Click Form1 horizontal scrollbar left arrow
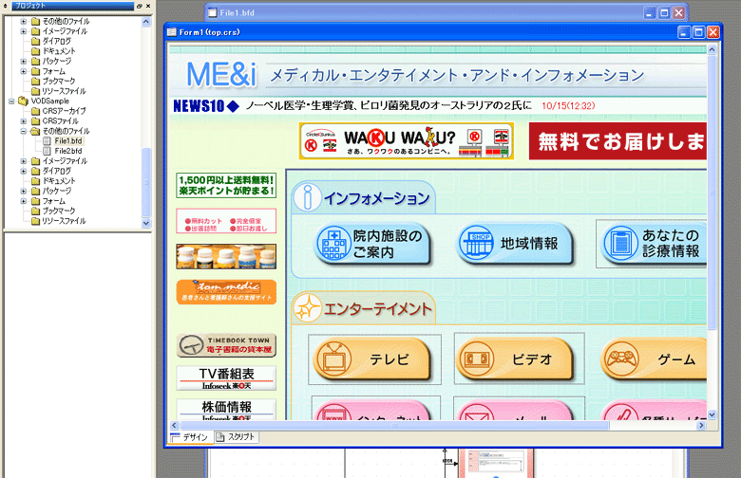The image size is (741, 478). (x=174, y=425)
